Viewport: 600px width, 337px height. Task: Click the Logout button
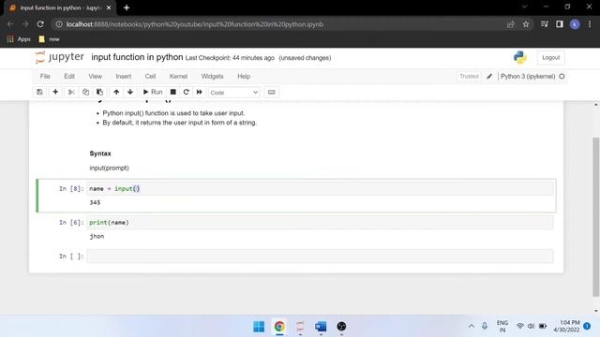pos(551,58)
